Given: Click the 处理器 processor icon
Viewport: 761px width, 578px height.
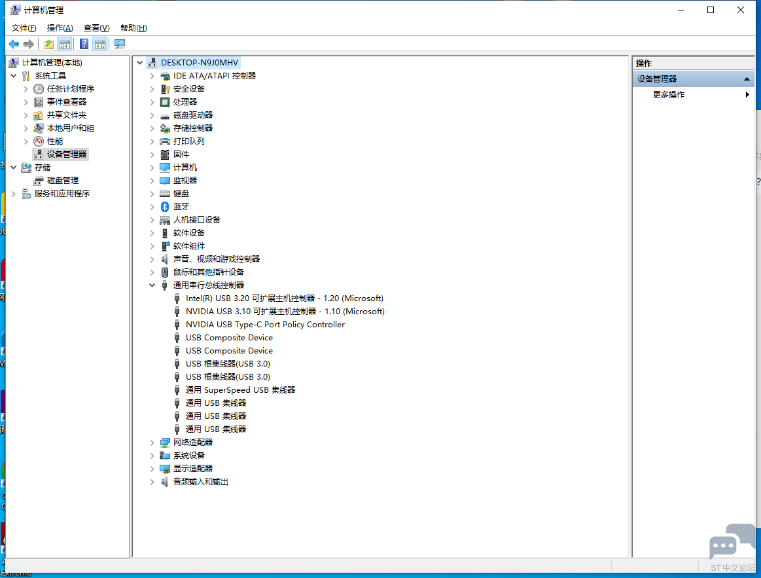Looking at the screenshot, I should (165, 102).
